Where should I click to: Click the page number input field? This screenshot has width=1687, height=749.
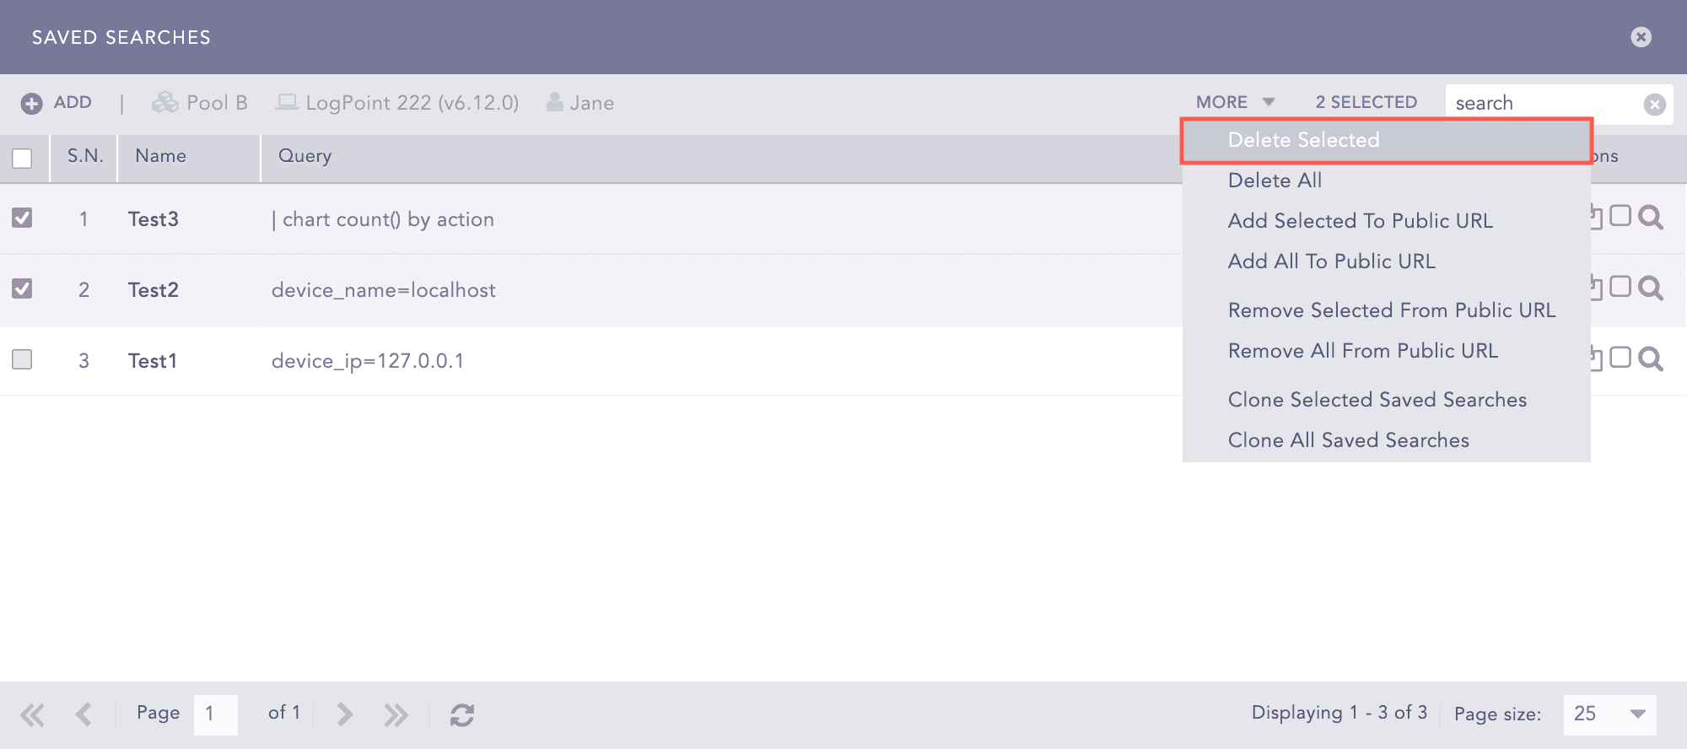tap(215, 714)
